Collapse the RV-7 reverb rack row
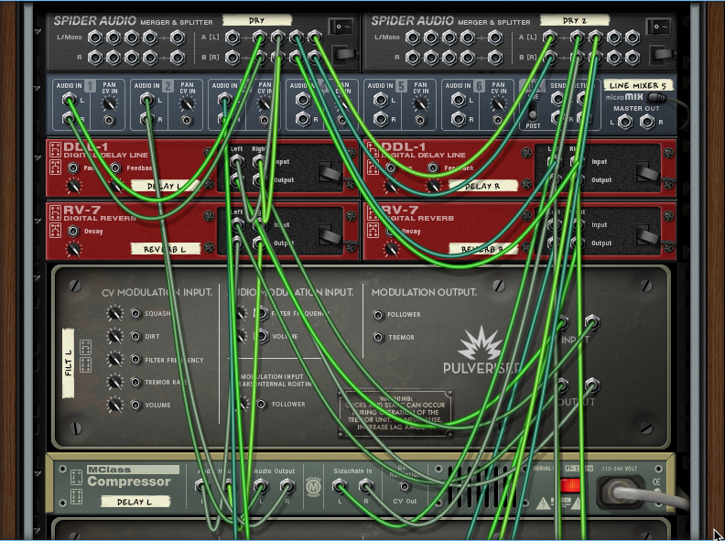This screenshot has height=541, width=725. (x=38, y=221)
